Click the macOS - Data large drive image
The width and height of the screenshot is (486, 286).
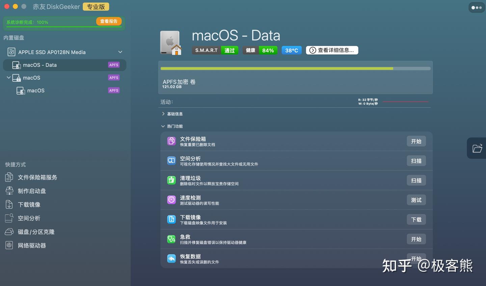point(171,43)
